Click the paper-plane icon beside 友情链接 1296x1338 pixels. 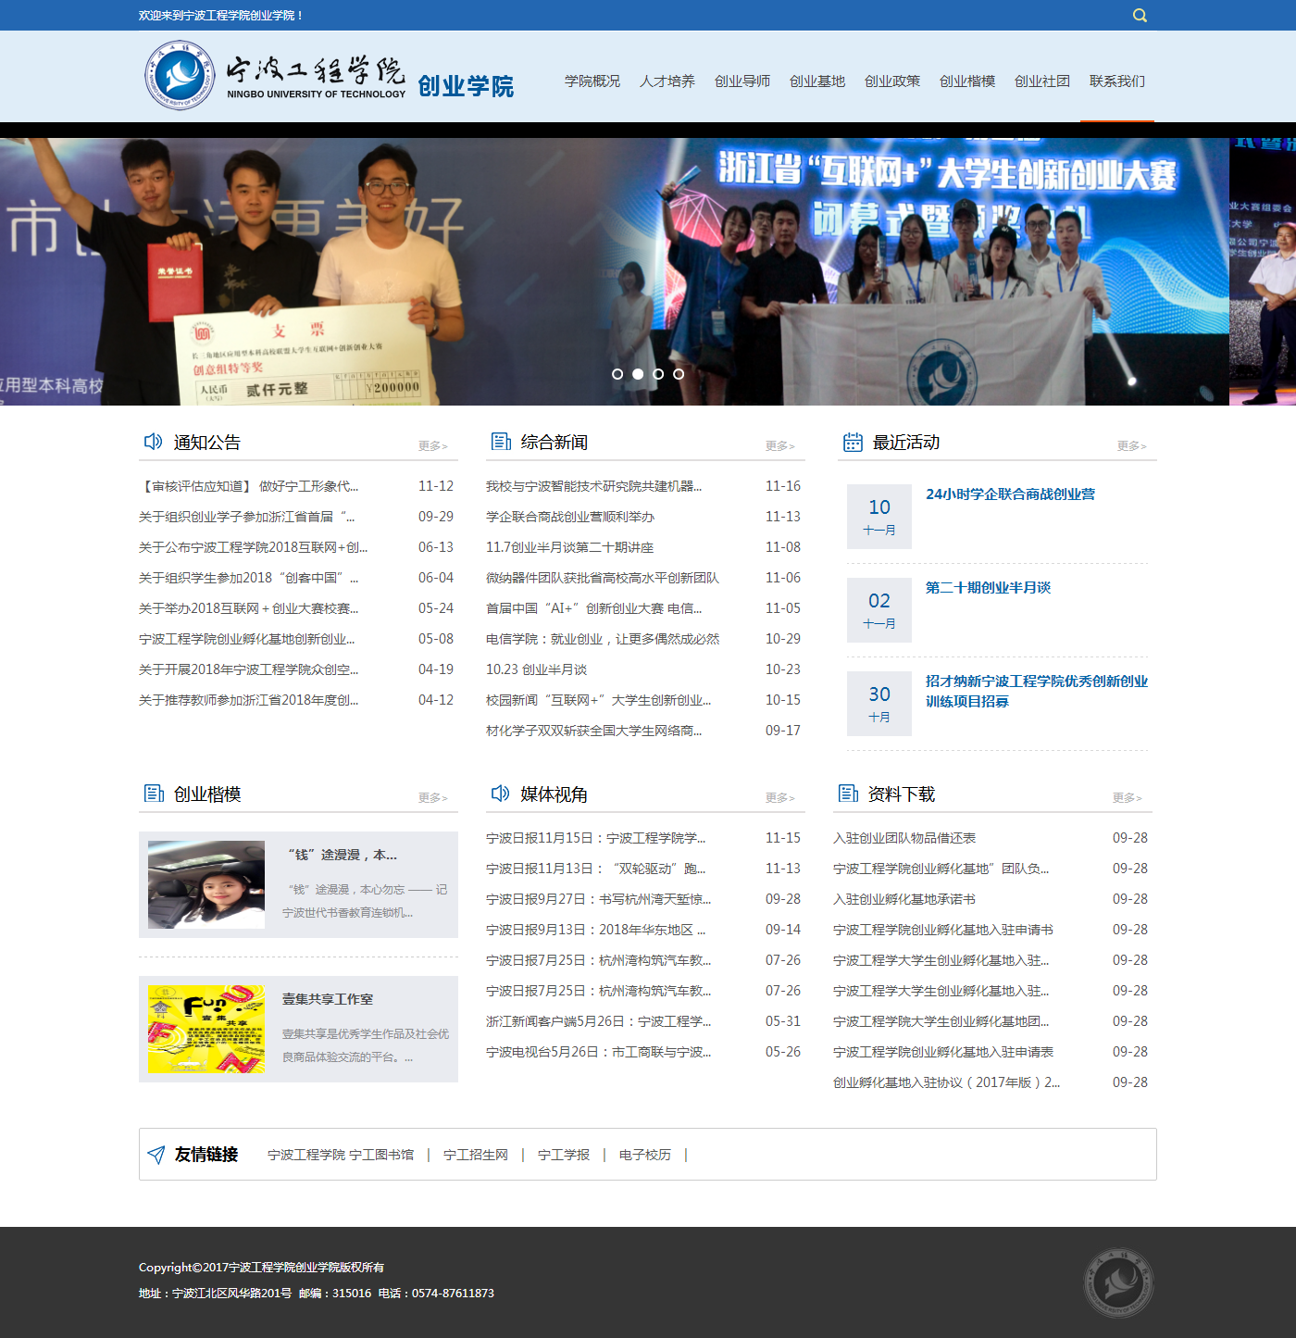pos(156,1155)
